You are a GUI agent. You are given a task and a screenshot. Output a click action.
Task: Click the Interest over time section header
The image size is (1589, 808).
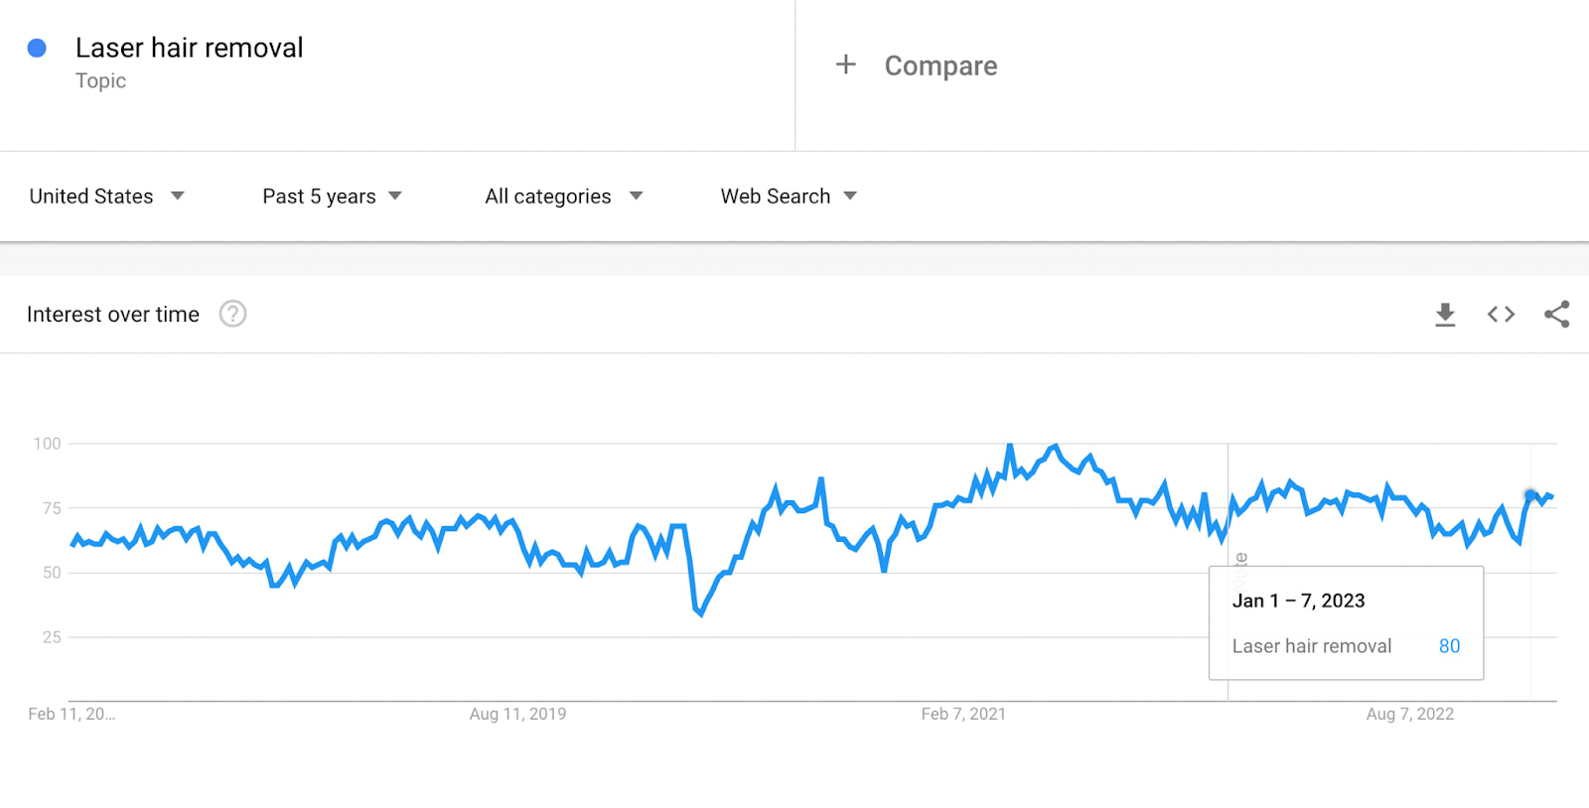113,314
